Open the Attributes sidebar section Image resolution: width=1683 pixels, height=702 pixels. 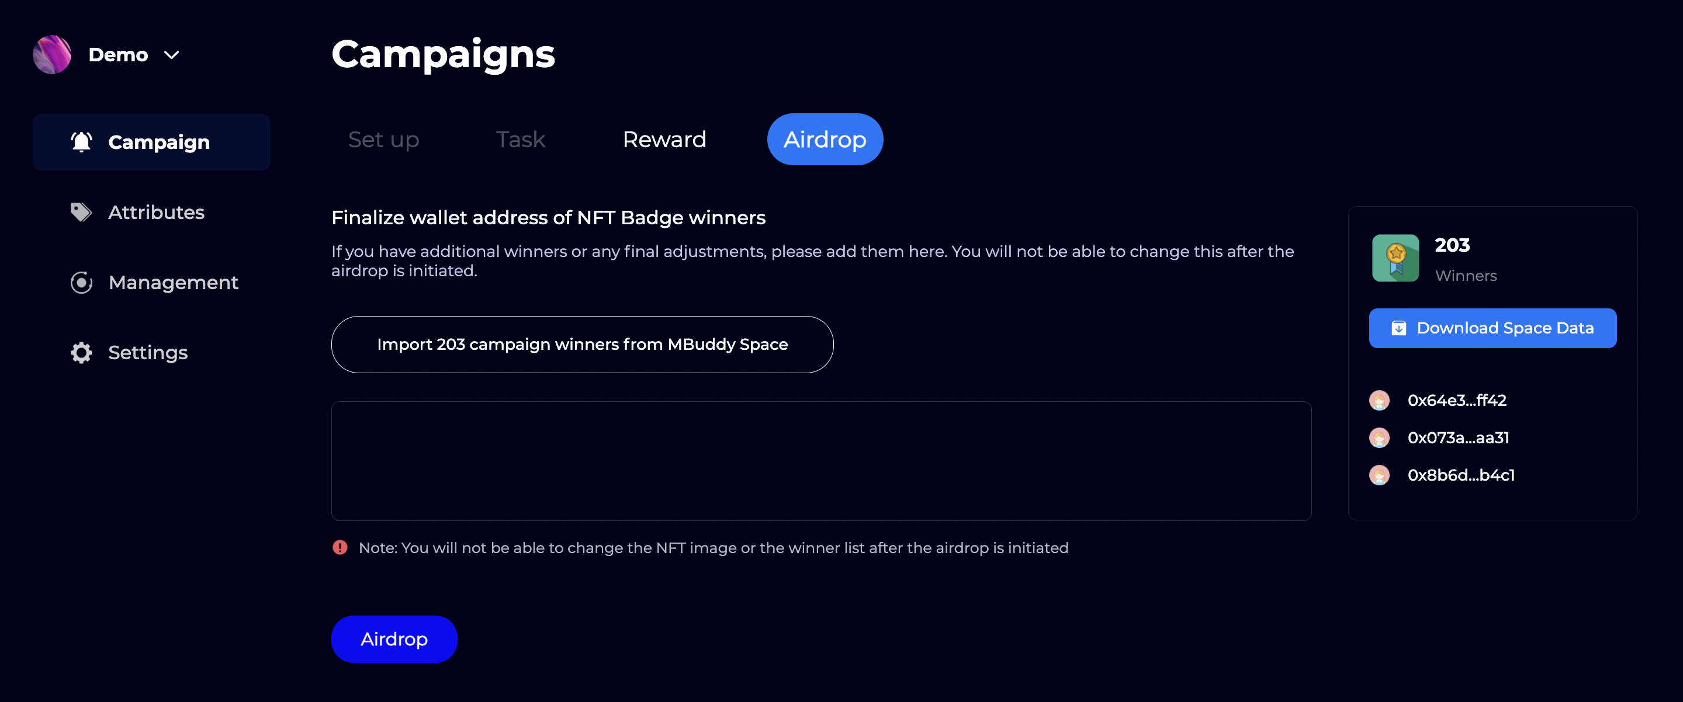[x=156, y=212]
